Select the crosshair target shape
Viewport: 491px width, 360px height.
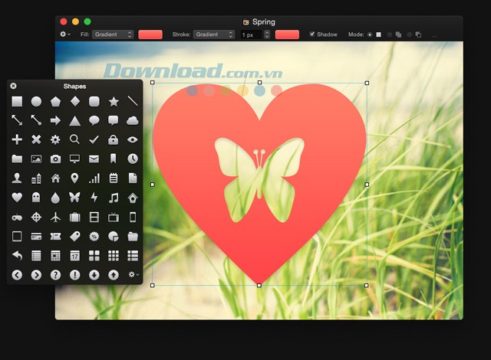[x=36, y=217]
